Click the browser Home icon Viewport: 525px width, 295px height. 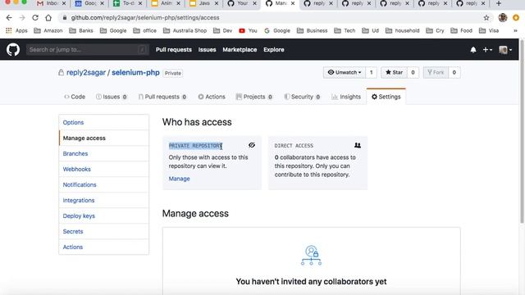[48, 18]
